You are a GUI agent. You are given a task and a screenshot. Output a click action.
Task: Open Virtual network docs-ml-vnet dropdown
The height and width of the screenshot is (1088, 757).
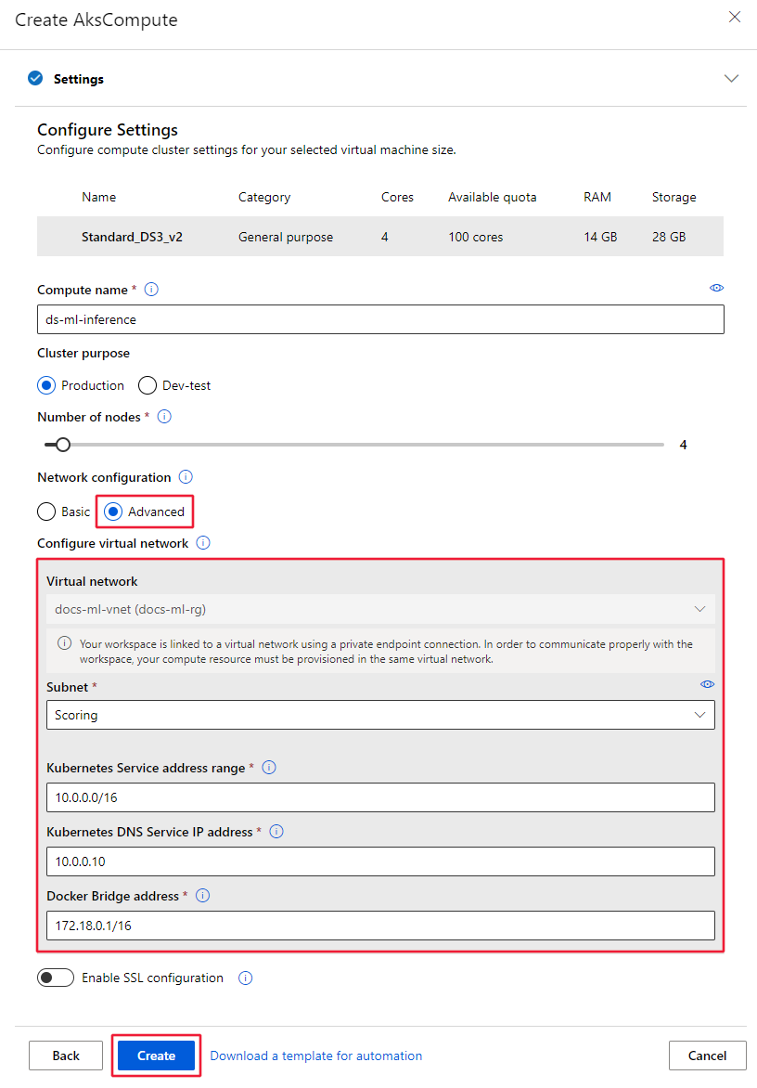pos(380,609)
